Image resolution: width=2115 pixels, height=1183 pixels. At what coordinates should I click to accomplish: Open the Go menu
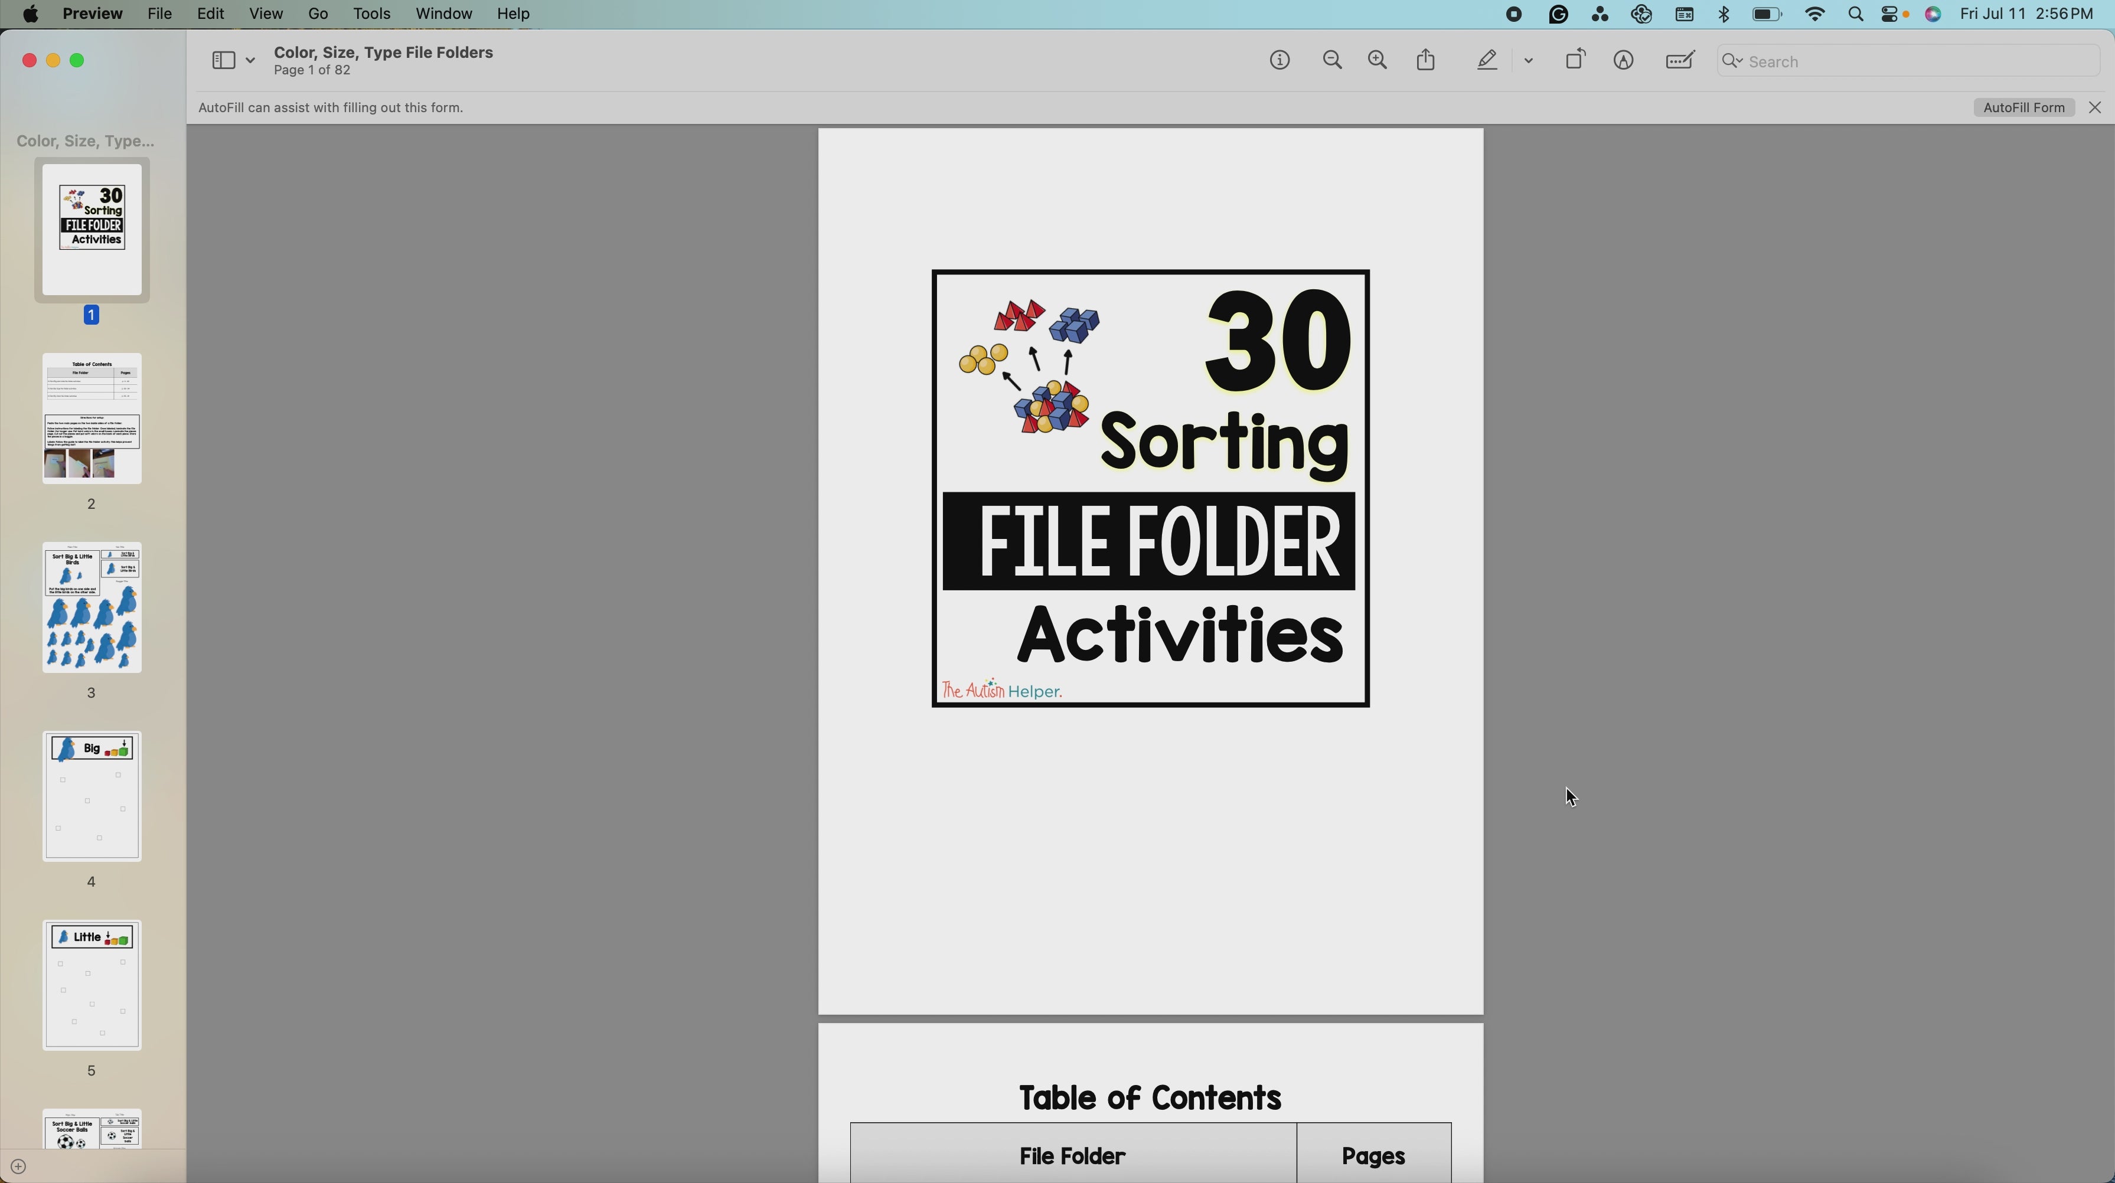click(x=317, y=13)
